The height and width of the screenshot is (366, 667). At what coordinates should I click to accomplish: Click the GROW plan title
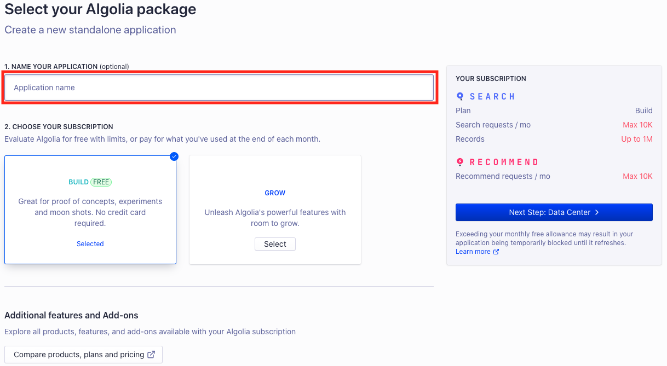275,193
